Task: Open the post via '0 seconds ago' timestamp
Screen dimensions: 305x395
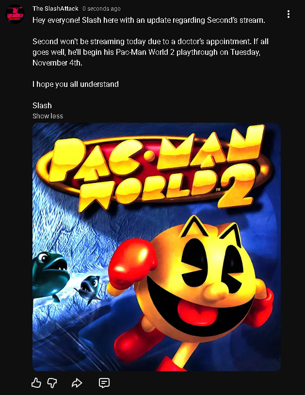Action: [101, 9]
